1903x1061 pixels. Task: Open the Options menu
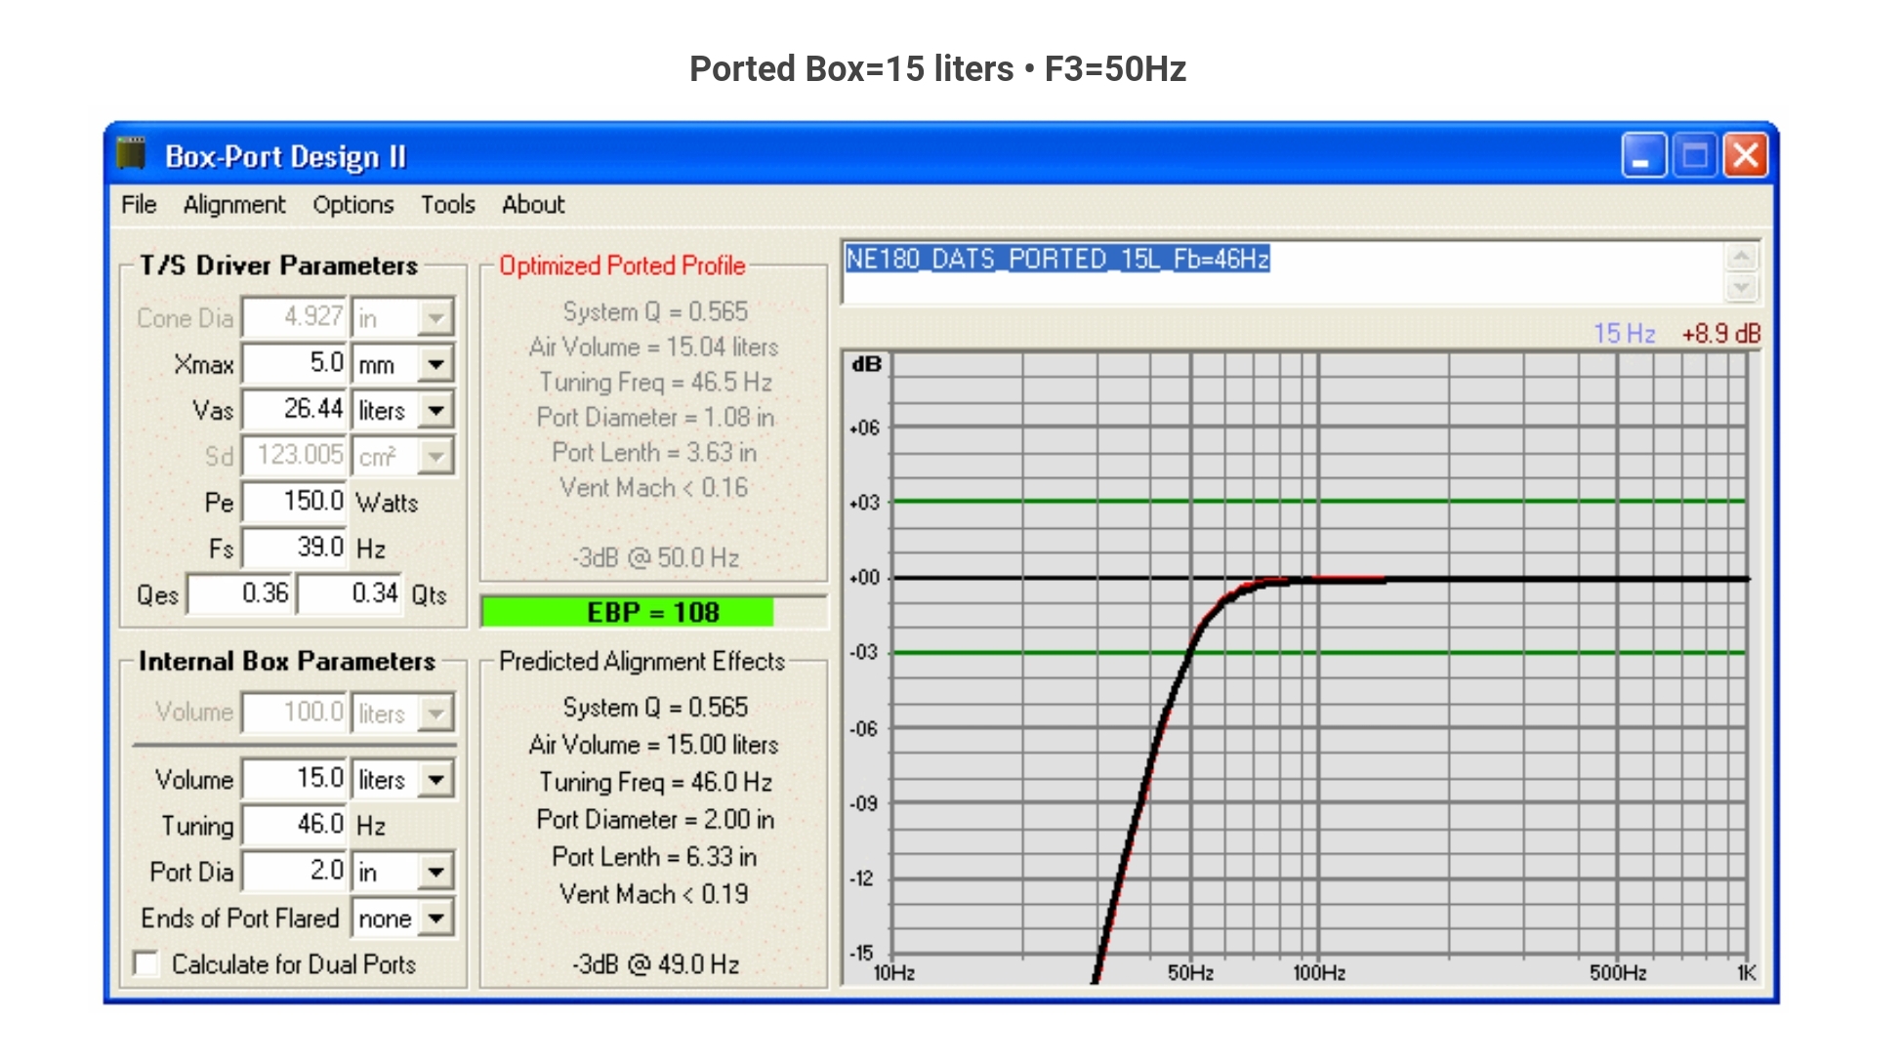[353, 204]
